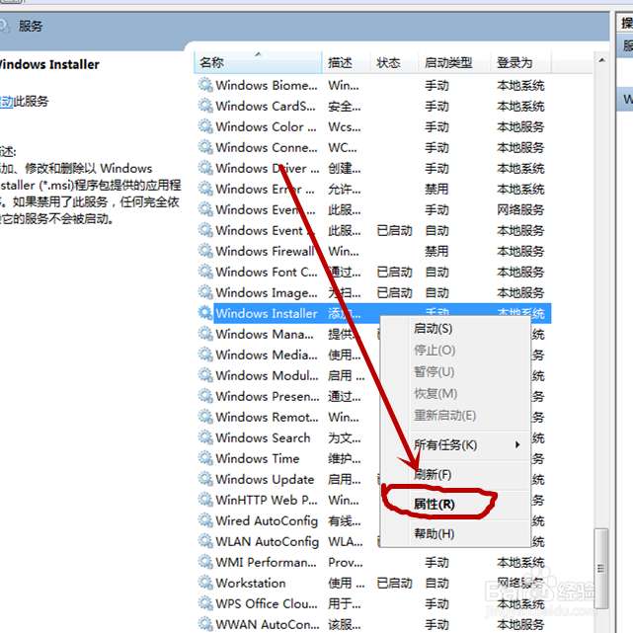Select the WMI Performan... service name
The width and height of the screenshot is (633, 633).
266,562
